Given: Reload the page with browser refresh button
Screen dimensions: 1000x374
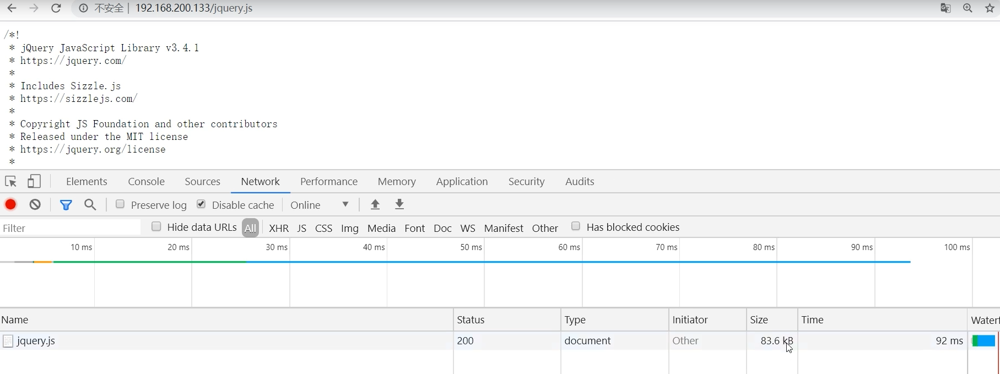Looking at the screenshot, I should (56, 8).
